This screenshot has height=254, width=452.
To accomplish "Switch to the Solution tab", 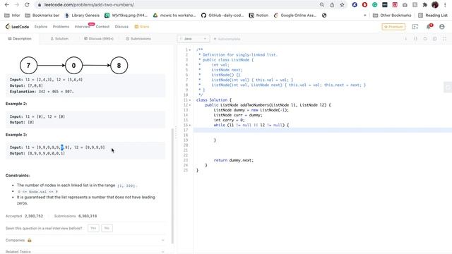I will point(59,39).
